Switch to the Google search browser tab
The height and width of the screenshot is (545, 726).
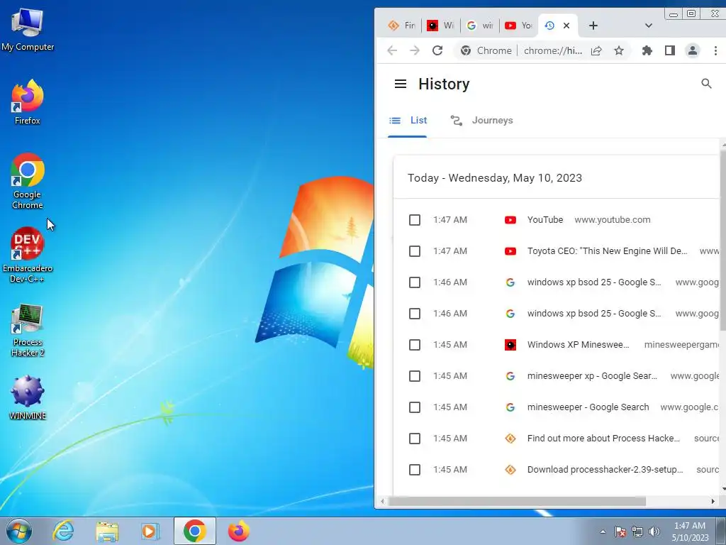[x=480, y=26]
